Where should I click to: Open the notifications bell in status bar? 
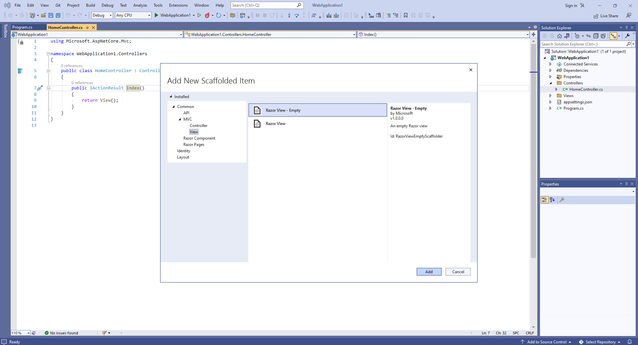pyautogui.click(x=629, y=342)
